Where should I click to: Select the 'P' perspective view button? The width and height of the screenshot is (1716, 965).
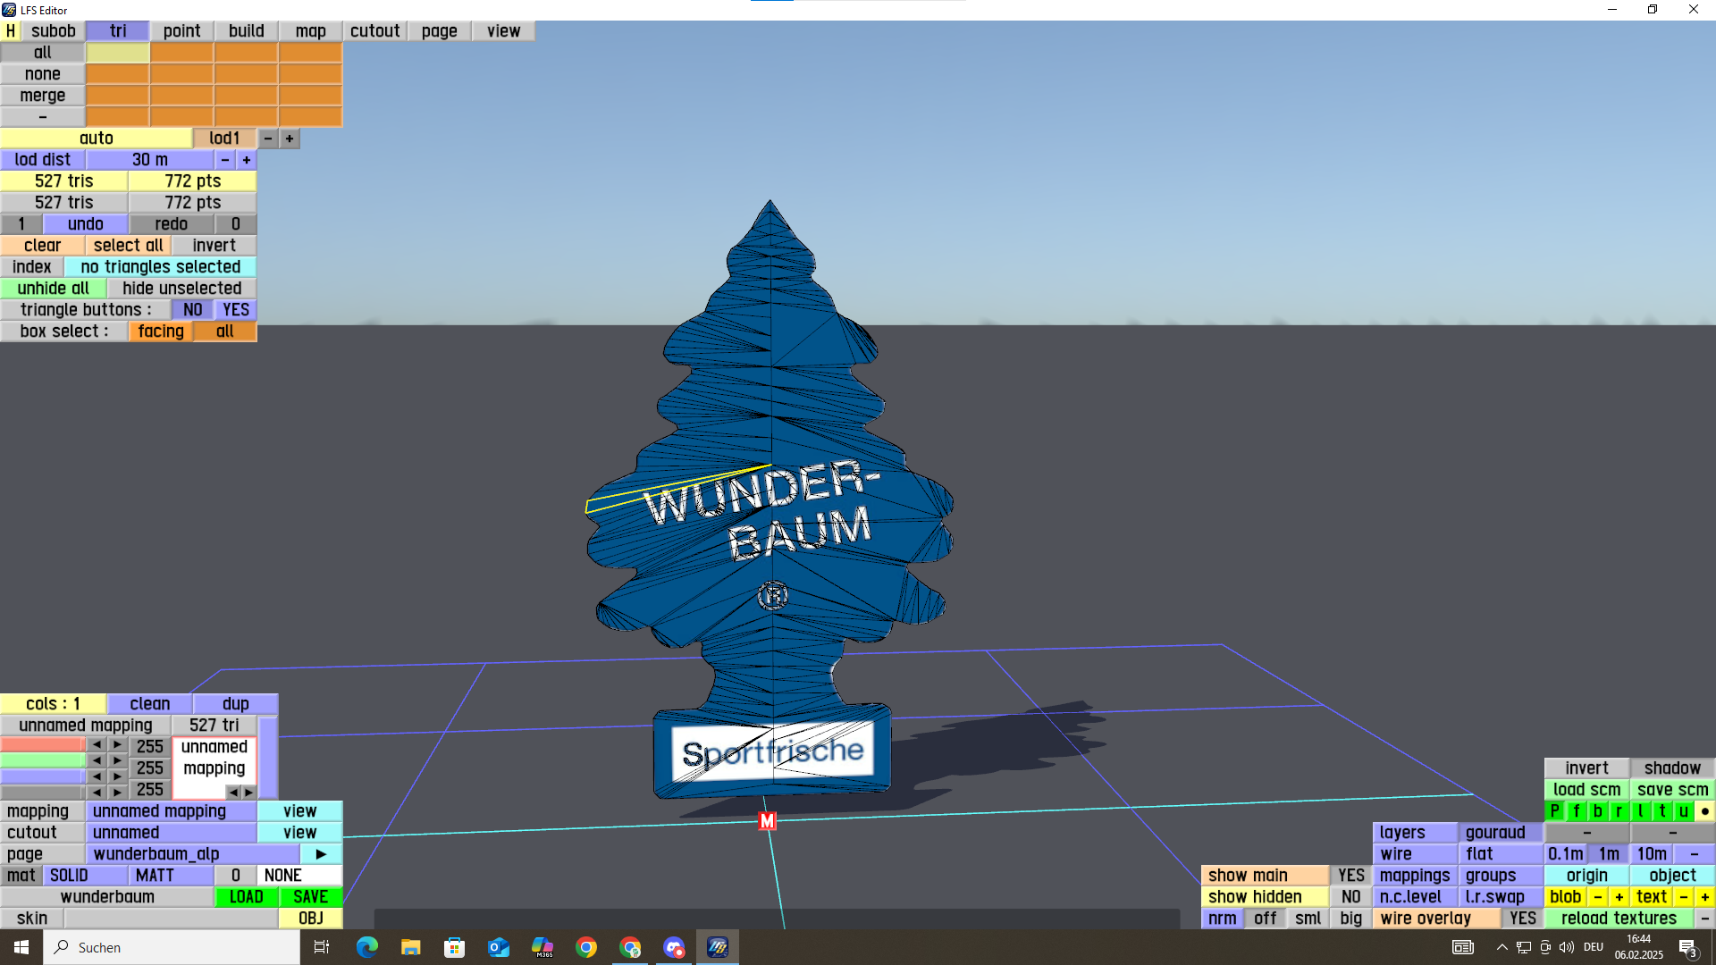pyautogui.click(x=1555, y=811)
